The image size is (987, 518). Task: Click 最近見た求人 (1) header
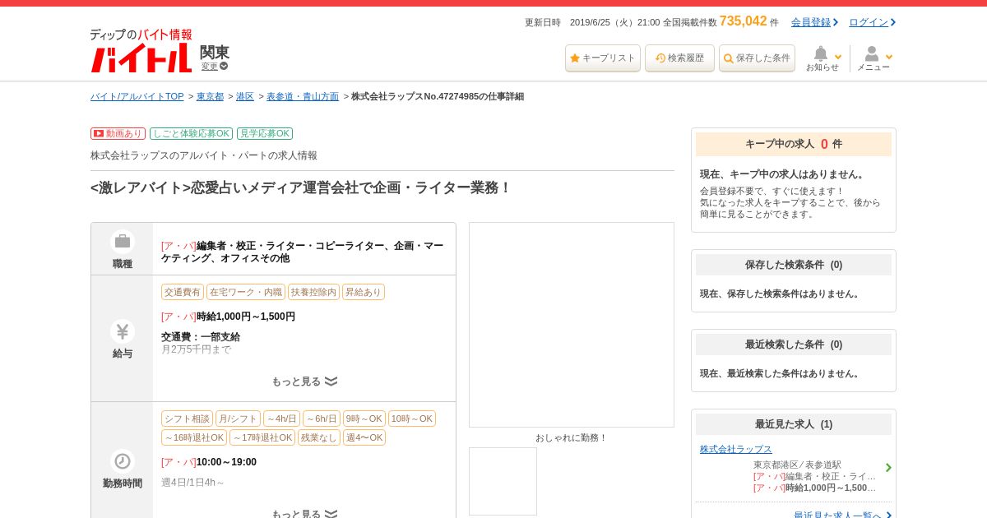[x=794, y=424]
